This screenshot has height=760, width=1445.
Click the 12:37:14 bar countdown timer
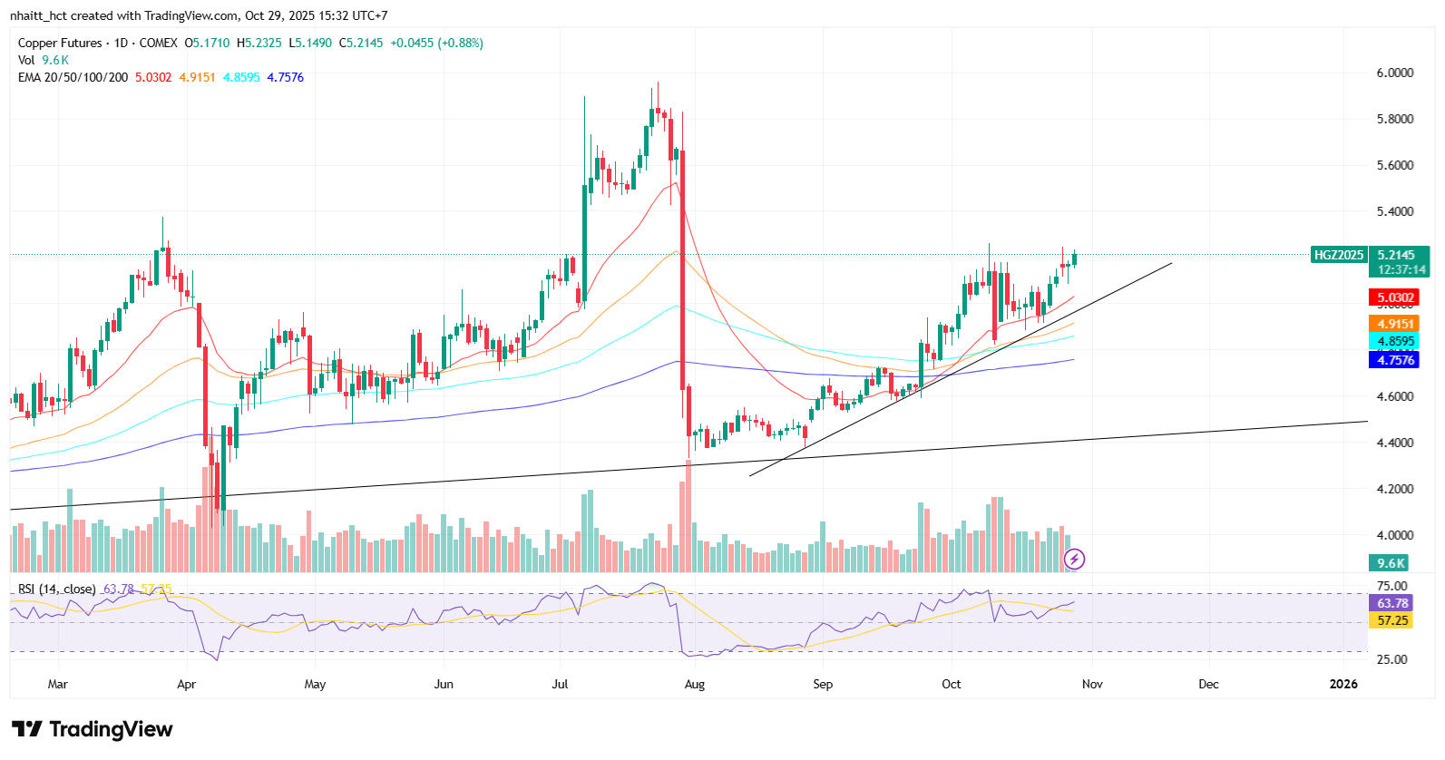click(x=1401, y=269)
